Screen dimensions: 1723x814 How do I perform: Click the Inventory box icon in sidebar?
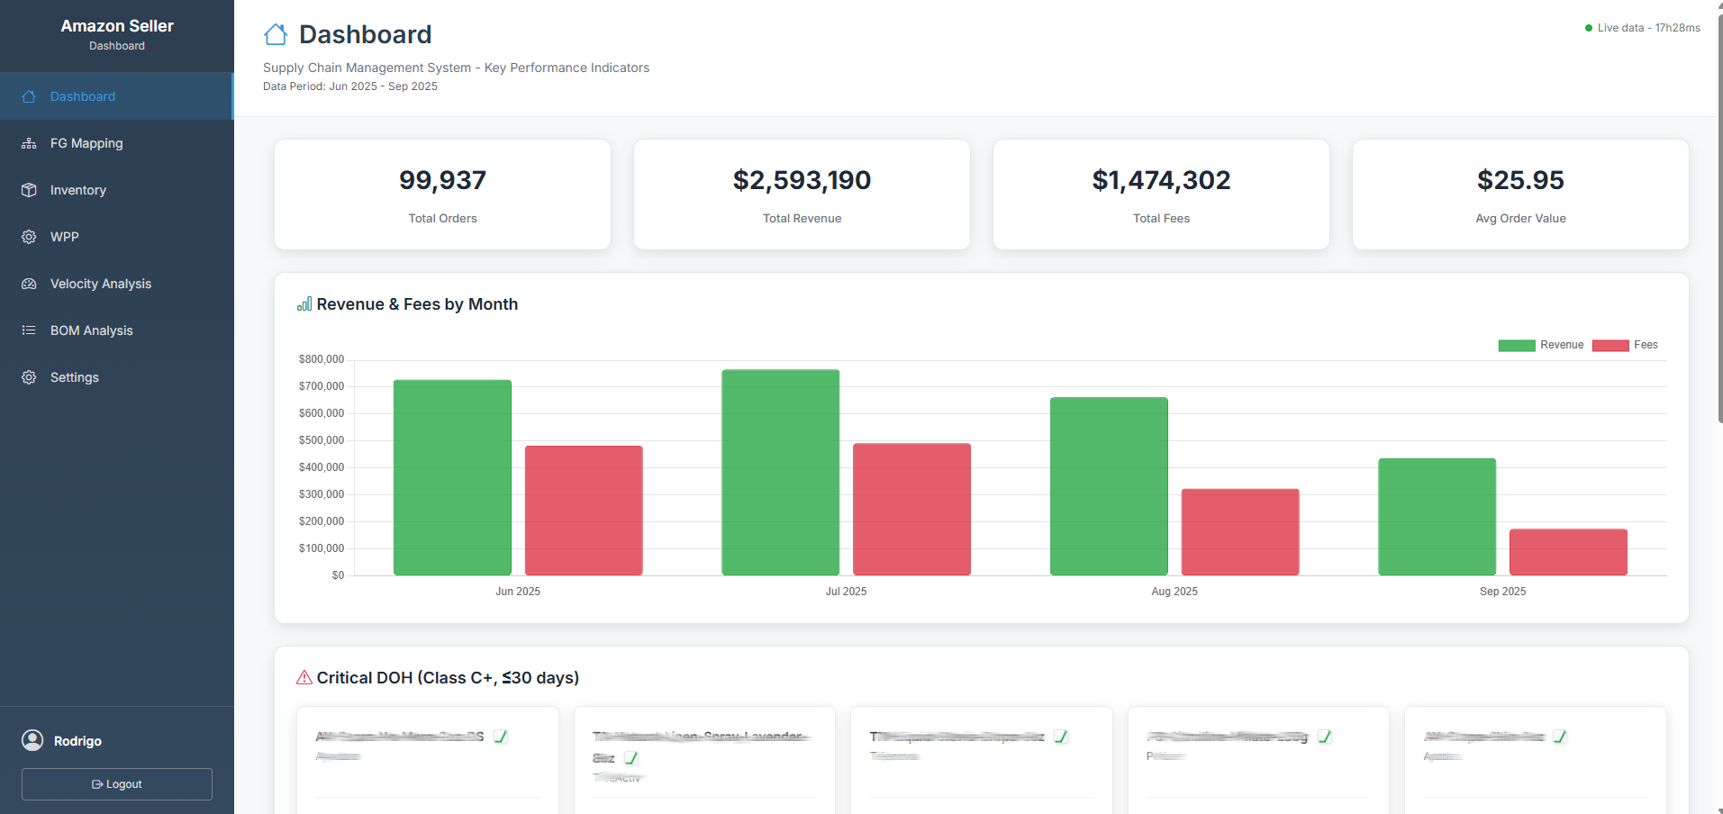point(28,190)
